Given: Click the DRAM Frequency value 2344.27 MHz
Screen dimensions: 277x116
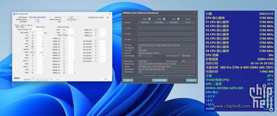Looking at the screenshot, I should click(71, 20).
